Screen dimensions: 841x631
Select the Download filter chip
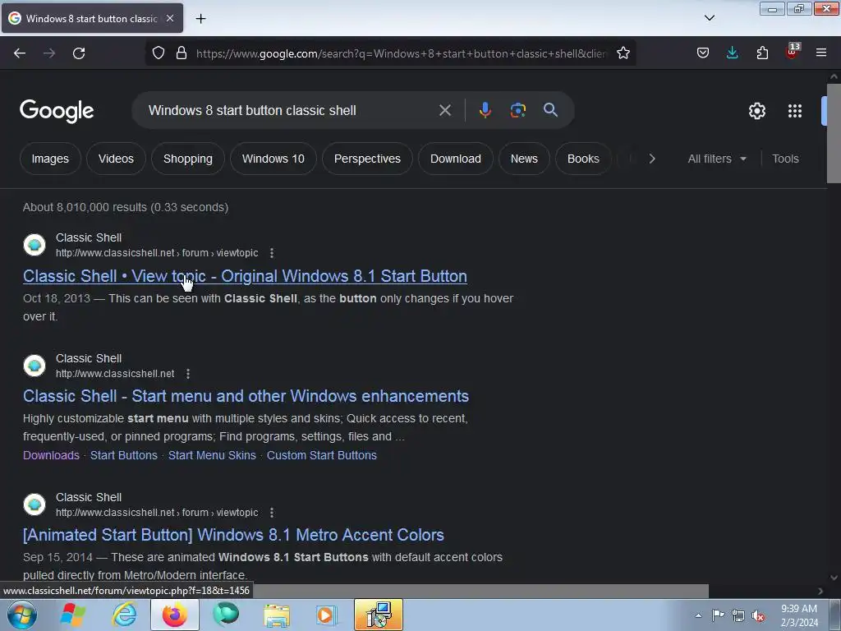coord(455,159)
